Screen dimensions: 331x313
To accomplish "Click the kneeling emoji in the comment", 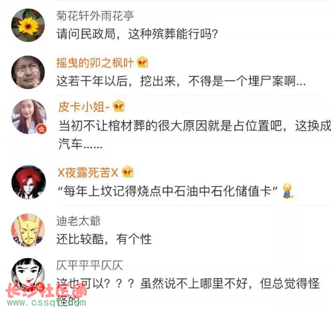I will [288, 191].
